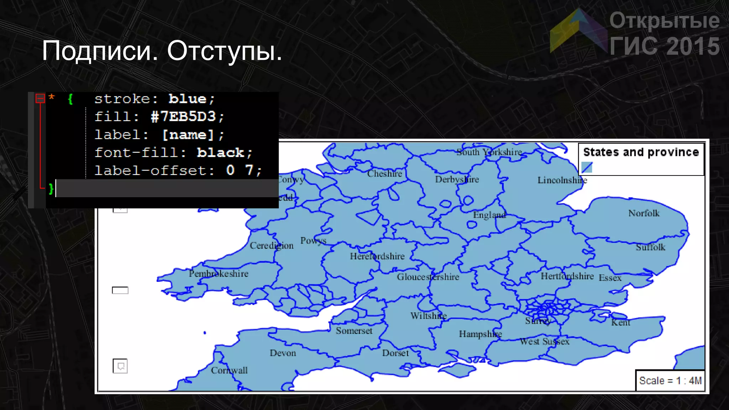The image size is (729, 410).
Task: Click the Cornwall label on the map
Action: (229, 370)
